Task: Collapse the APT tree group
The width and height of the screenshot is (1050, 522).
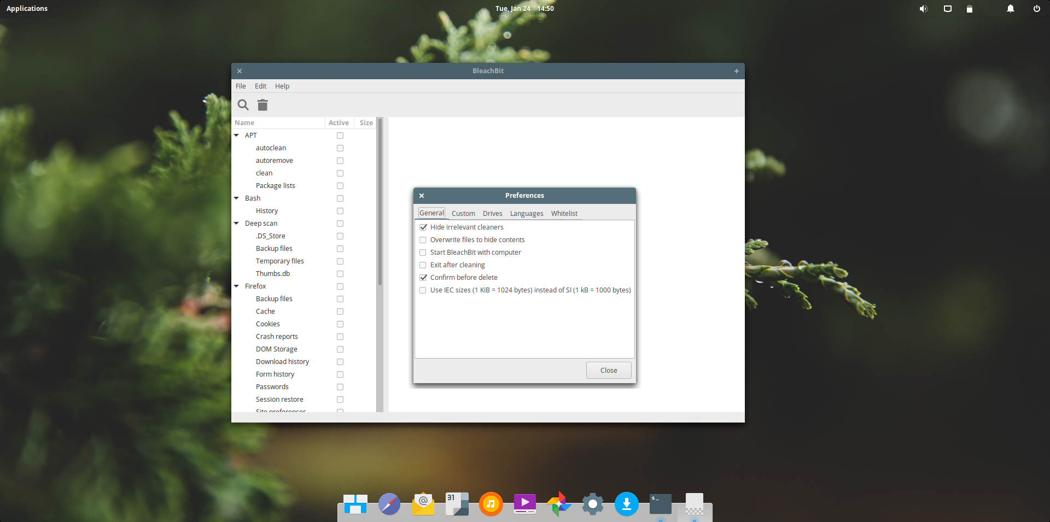Action: point(237,136)
